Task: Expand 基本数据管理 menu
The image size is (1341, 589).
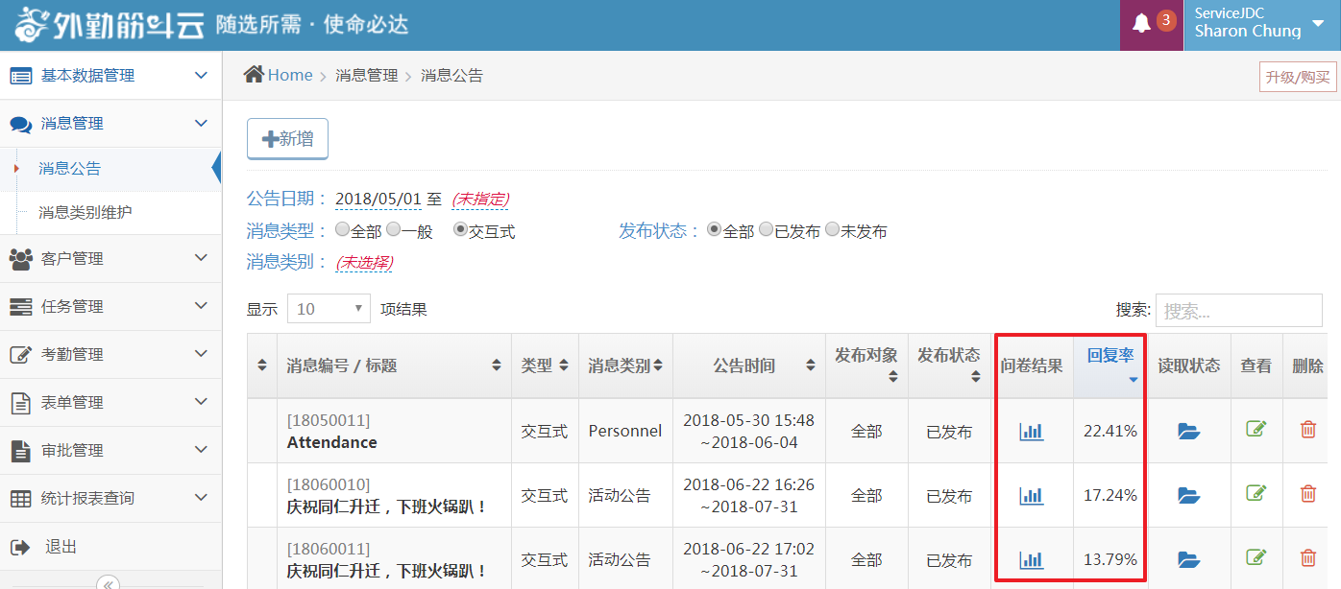Action: coord(110,76)
